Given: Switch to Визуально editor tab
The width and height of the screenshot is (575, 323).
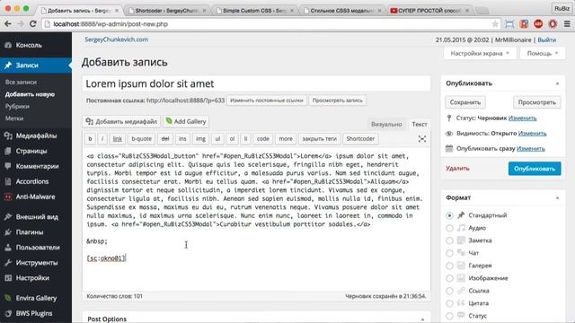Looking at the screenshot, I should coord(386,124).
